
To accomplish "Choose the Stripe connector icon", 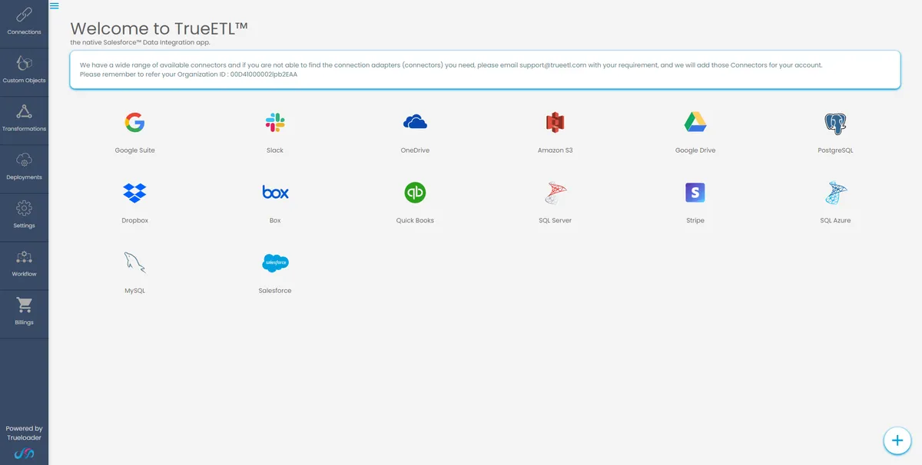I will click(695, 193).
